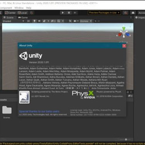The height and width of the screenshot is (145, 145).
Task: Click the Serial number text line
Action: (x=93, y=115)
